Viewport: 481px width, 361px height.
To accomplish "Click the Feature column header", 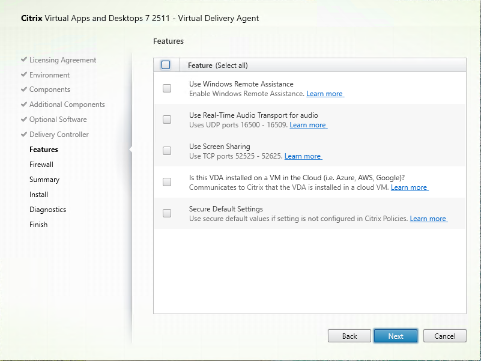I will 200,65.
